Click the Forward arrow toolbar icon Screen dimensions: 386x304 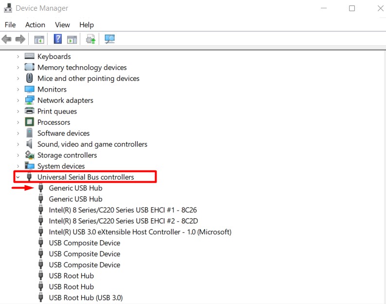pos(20,39)
